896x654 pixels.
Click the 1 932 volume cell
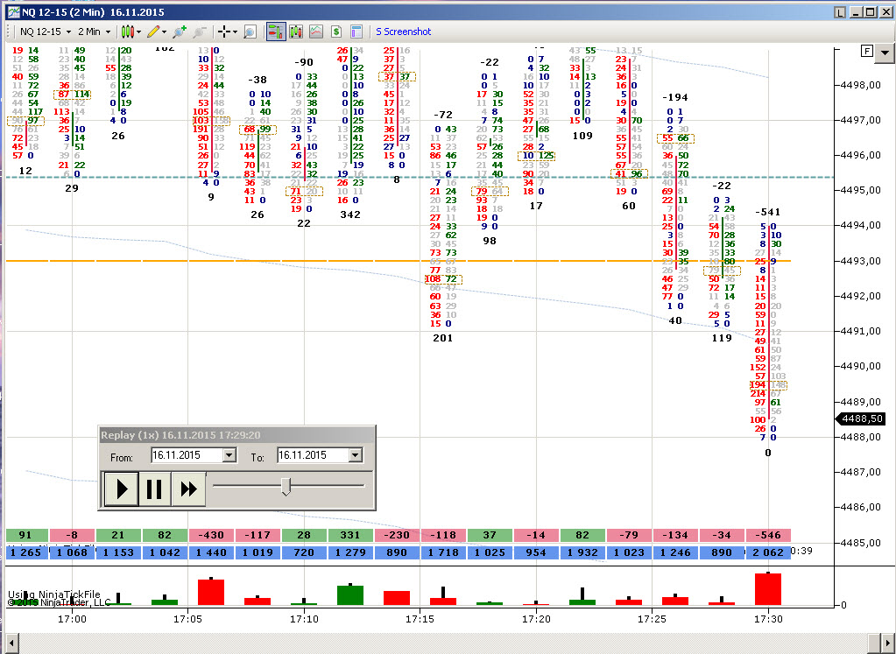[582, 552]
